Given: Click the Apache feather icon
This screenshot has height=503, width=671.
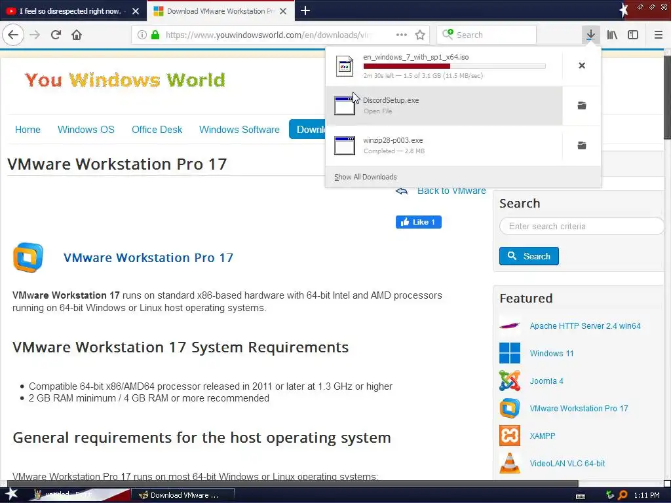Looking at the screenshot, I should [510, 326].
